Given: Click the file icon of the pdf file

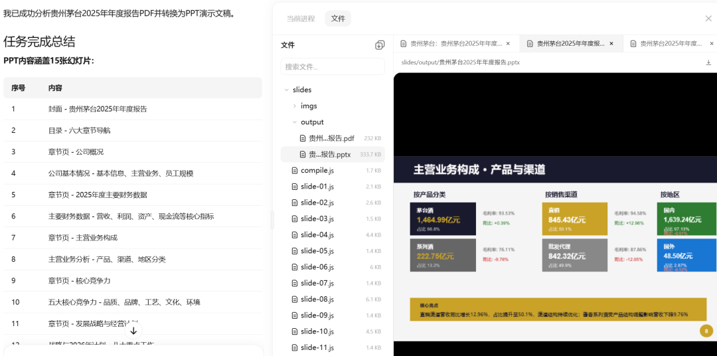Looking at the screenshot, I should (303, 138).
